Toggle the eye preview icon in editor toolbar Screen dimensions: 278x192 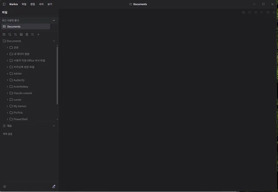[256, 12]
